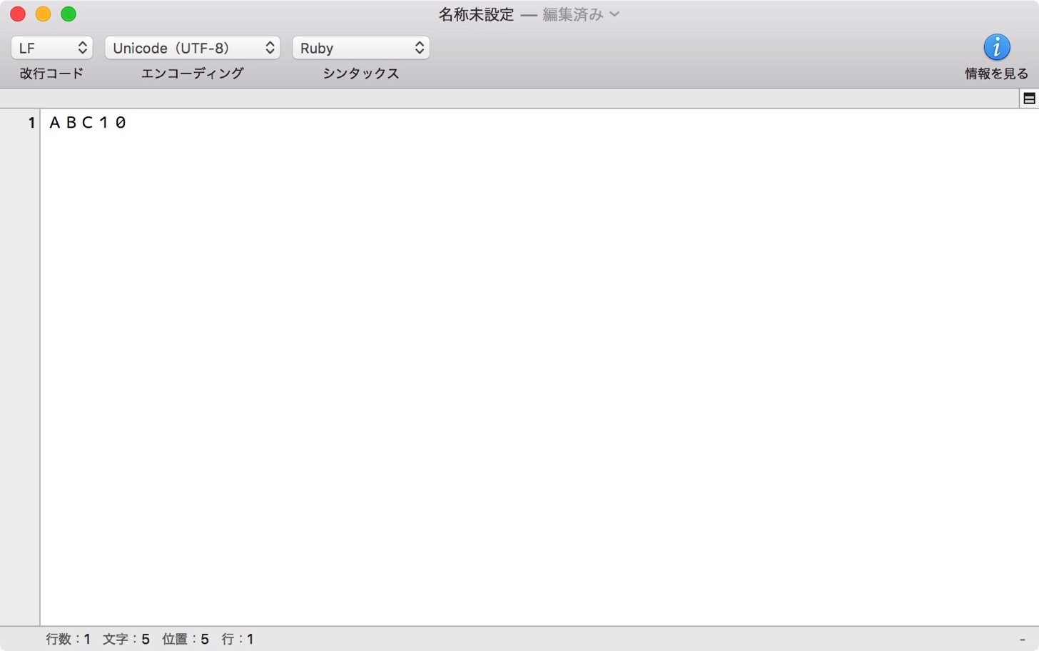Click the エンコーディング toolbar label
1039x651 pixels.
(x=193, y=74)
